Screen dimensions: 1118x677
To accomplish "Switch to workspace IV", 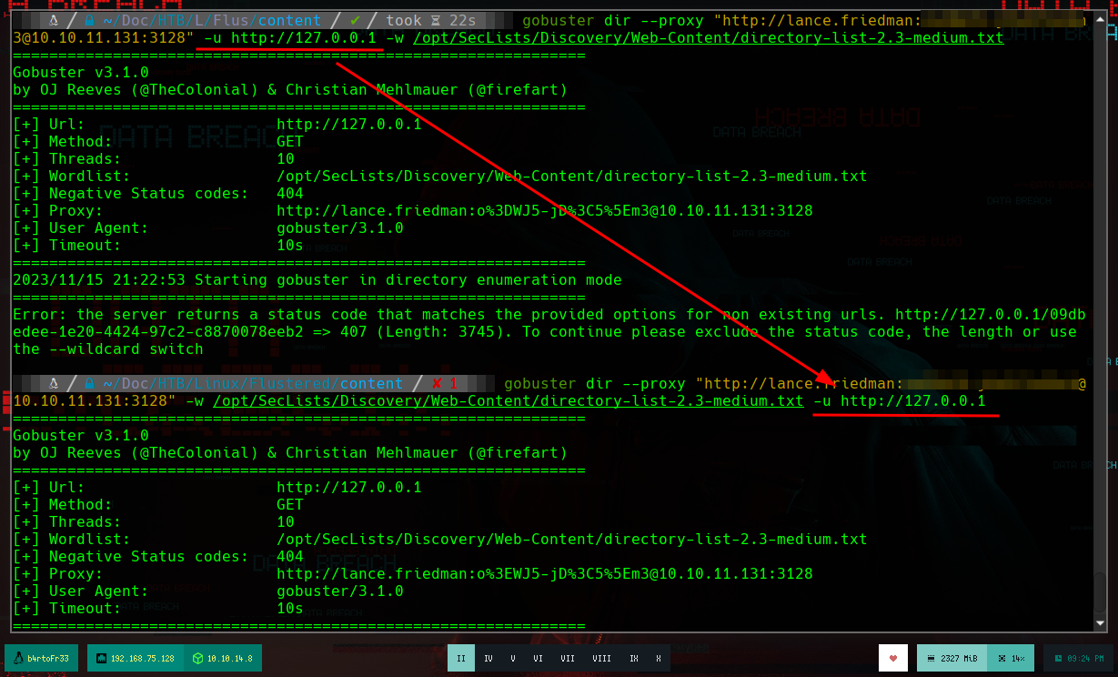I will coord(488,658).
